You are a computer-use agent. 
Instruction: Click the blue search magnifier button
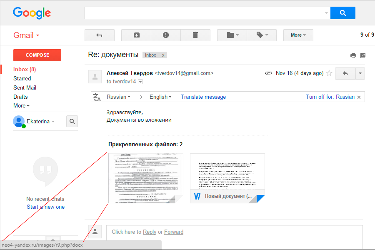(x=343, y=13)
